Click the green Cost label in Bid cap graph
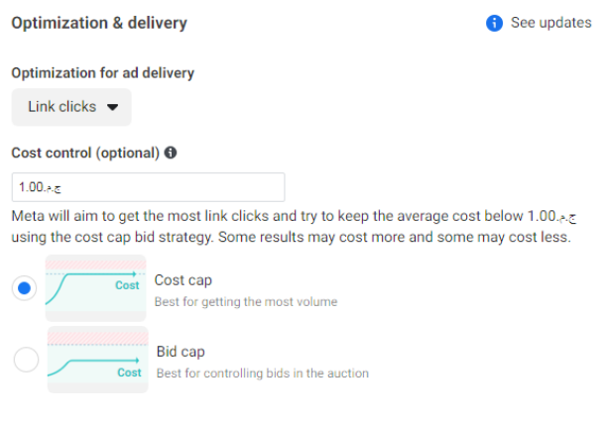 pyautogui.click(x=129, y=372)
